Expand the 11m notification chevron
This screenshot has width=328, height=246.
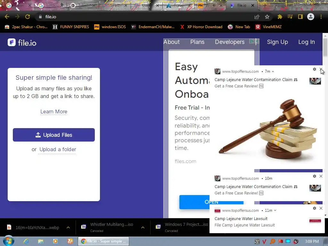click(275, 210)
